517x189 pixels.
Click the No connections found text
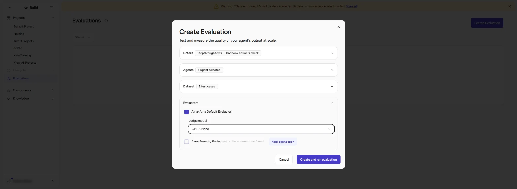[x=248, y=142]
